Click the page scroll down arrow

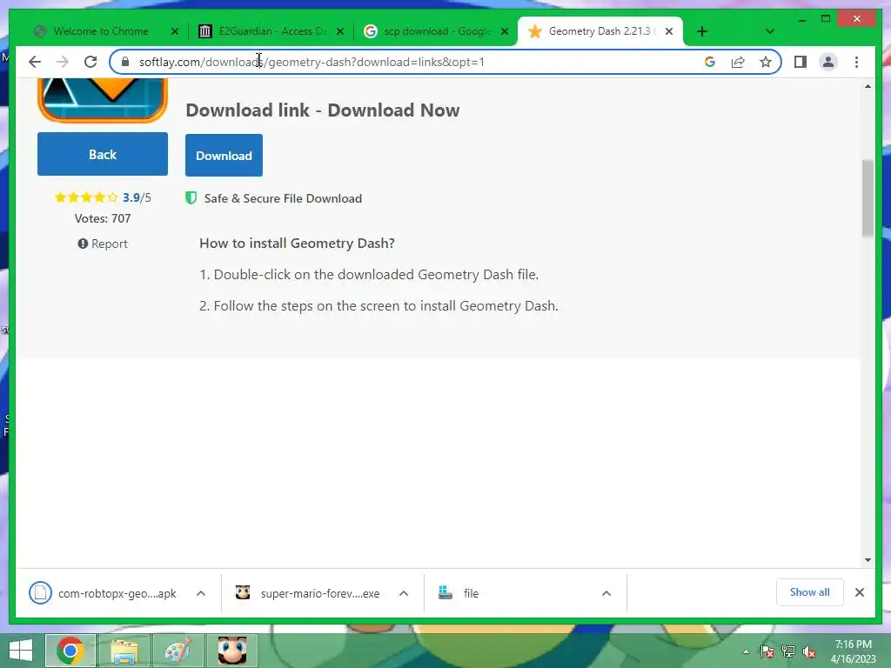868,559
